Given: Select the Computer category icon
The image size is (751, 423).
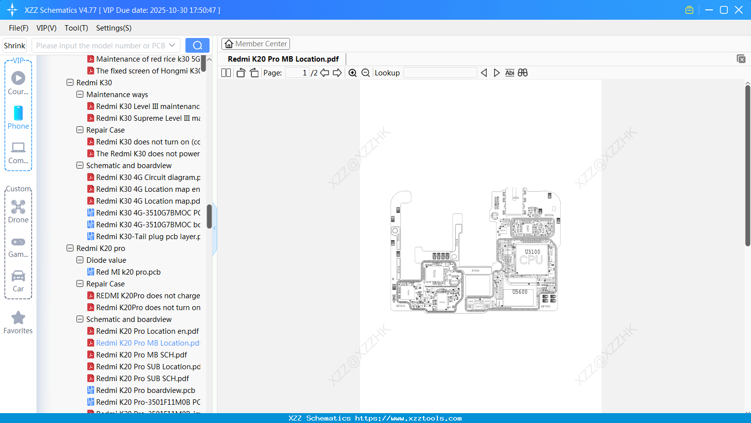Looking at the screenshot, I should 18,152.
